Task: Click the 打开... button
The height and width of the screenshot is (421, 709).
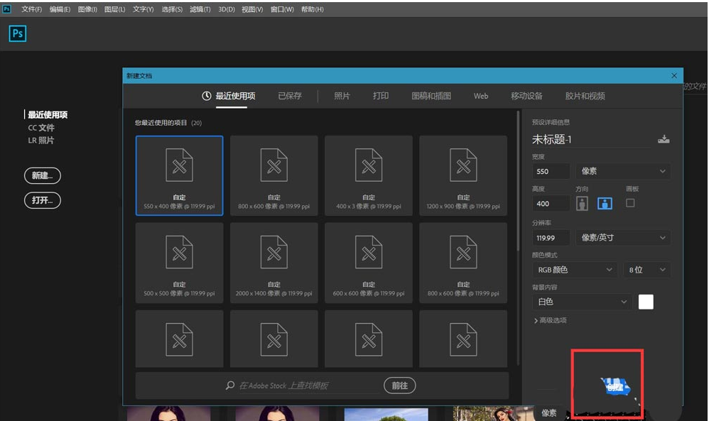Action: (43, 200)
